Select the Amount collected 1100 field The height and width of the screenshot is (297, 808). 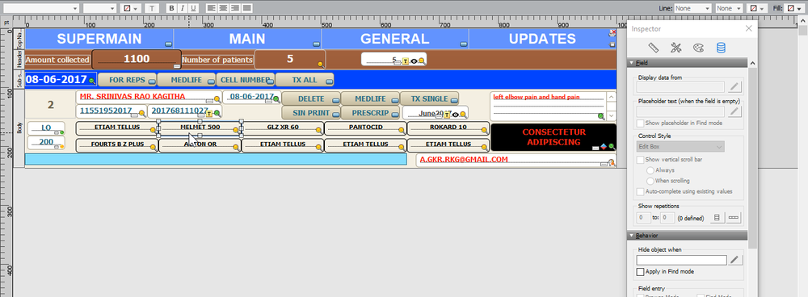coord(137,60)
